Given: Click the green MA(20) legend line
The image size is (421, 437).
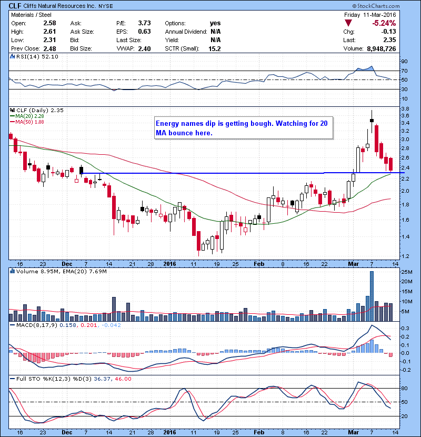Looking at the screenshot, I should pyautogui.click(x=13, y=116).
